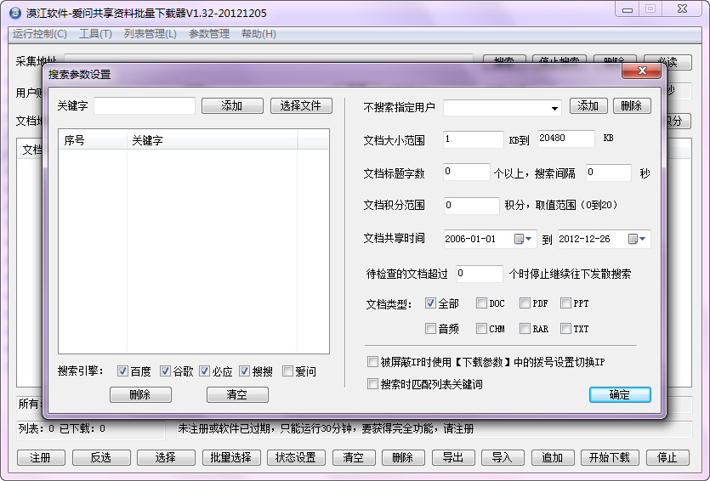
Task: Click the 选择 button in main window
Action: 166,457
